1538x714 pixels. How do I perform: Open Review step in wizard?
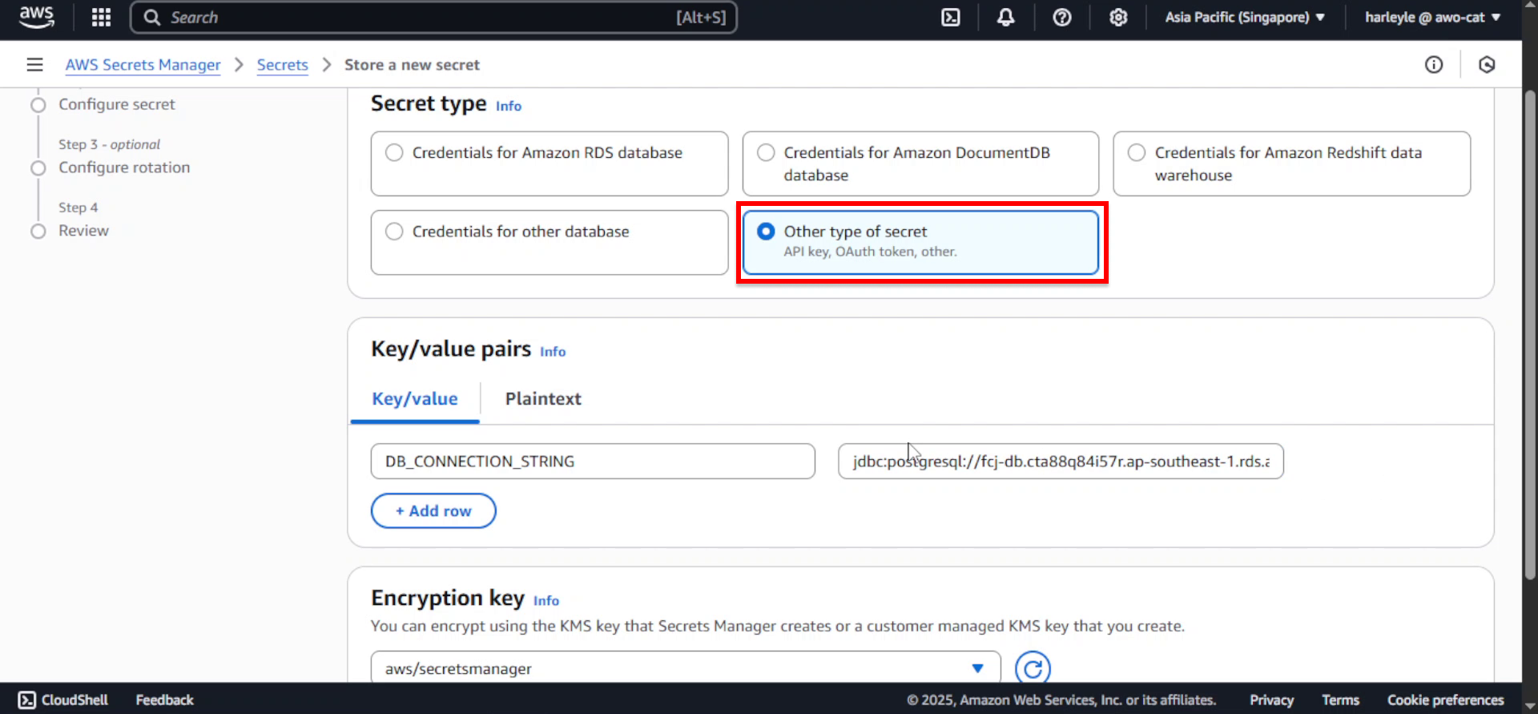click(x=83, y=231)
